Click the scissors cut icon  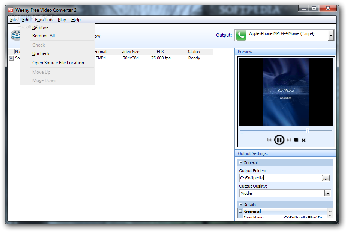(x=303, y=140)
